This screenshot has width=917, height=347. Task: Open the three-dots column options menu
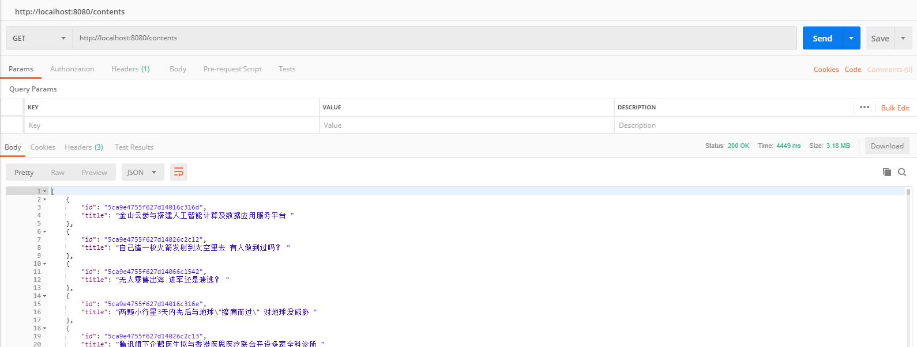[x=864, y=107]
